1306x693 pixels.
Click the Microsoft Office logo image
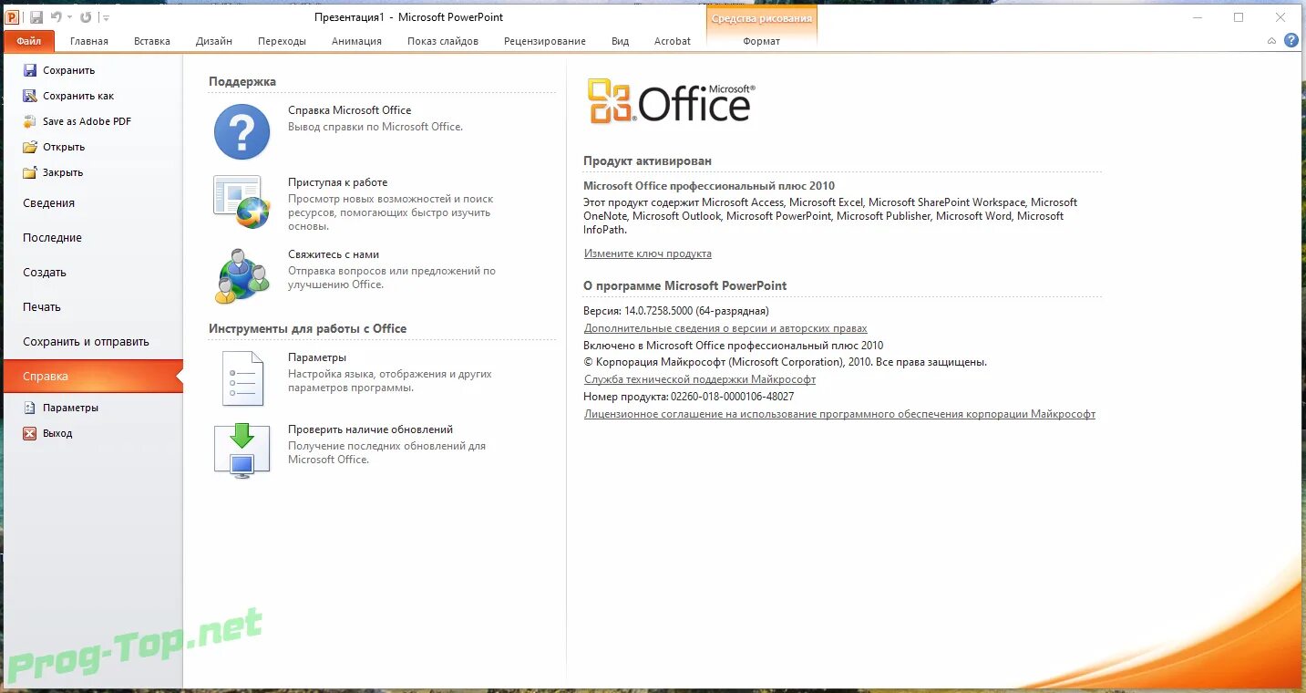click(x=671, y=101)
